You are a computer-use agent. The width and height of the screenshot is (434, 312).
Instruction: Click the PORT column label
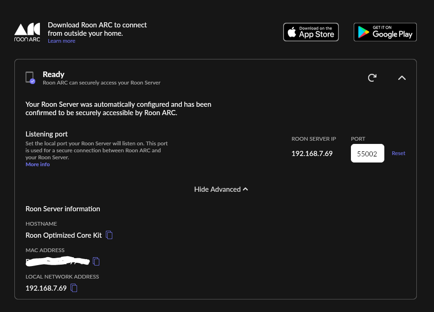click(x=358, y=139)
